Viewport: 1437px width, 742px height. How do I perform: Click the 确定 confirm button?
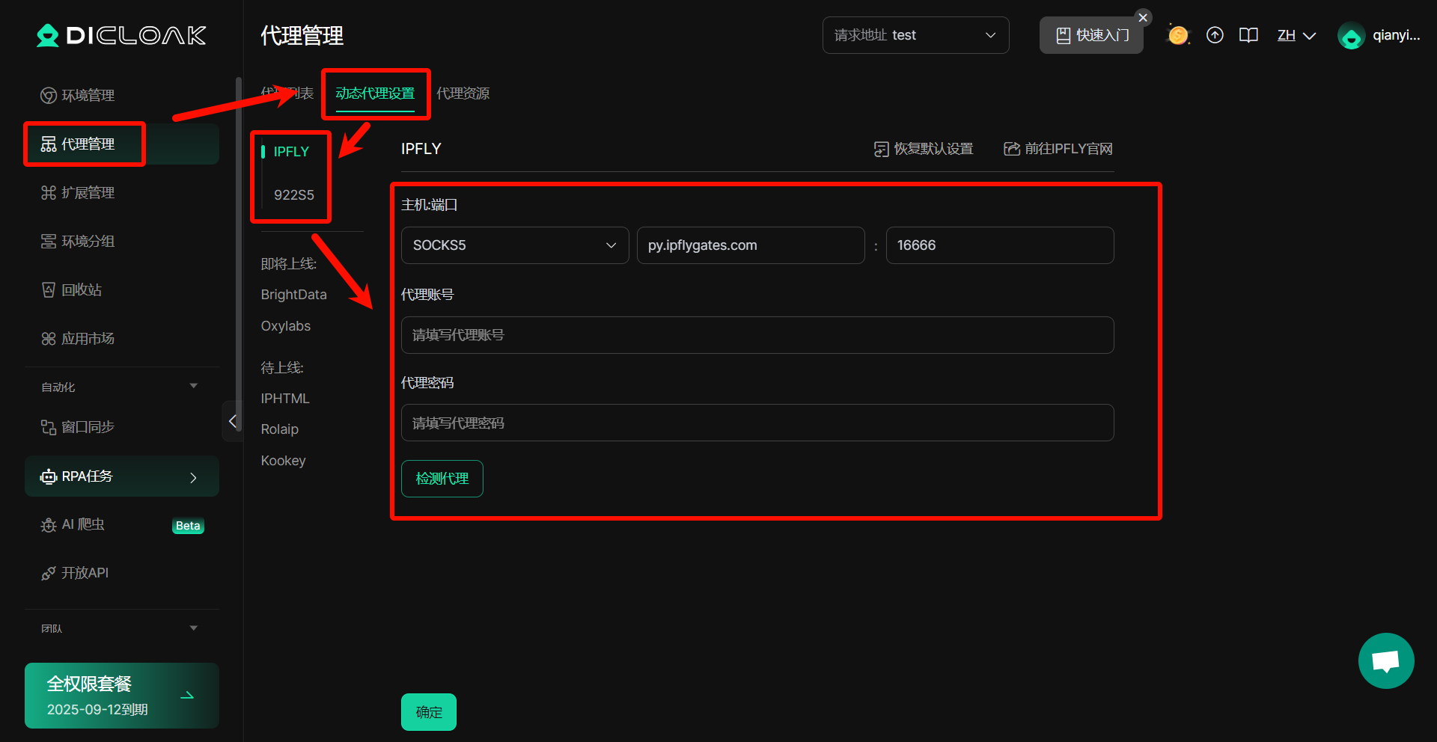point(429,712)
